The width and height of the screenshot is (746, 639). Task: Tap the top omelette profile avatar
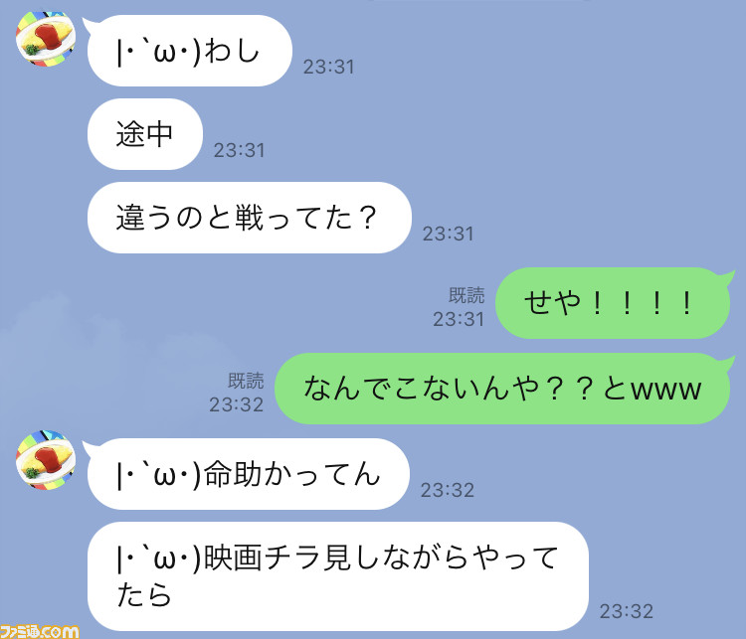46,40
